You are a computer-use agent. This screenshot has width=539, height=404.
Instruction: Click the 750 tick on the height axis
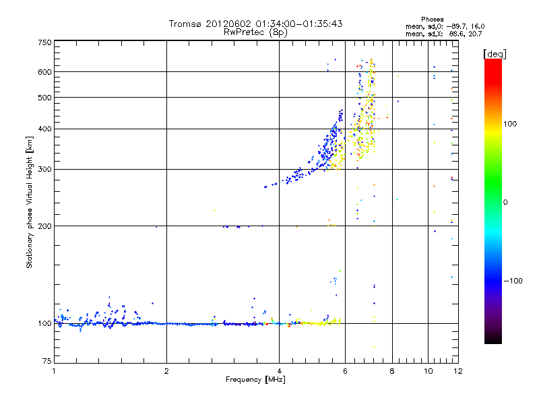pyautogui.click(x=44, y=42)
